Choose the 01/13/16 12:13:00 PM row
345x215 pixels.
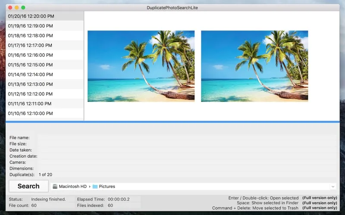click(30, 84)
